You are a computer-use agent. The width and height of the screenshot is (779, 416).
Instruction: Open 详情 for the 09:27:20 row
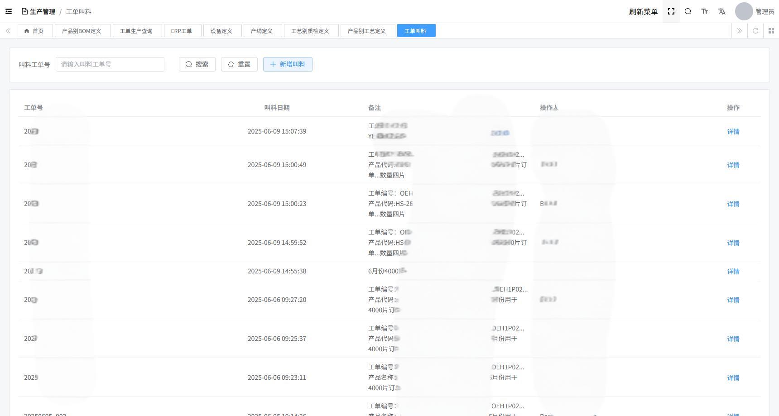(733, 300)
